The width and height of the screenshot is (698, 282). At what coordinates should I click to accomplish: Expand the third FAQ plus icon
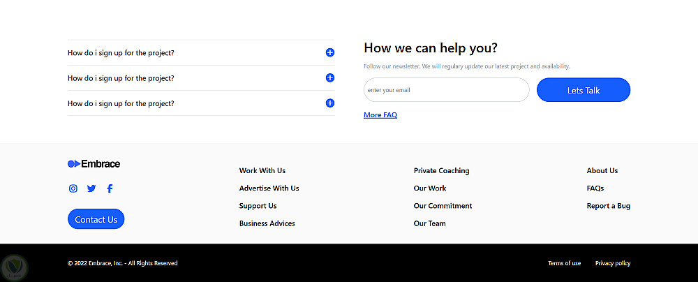point(330,103)
